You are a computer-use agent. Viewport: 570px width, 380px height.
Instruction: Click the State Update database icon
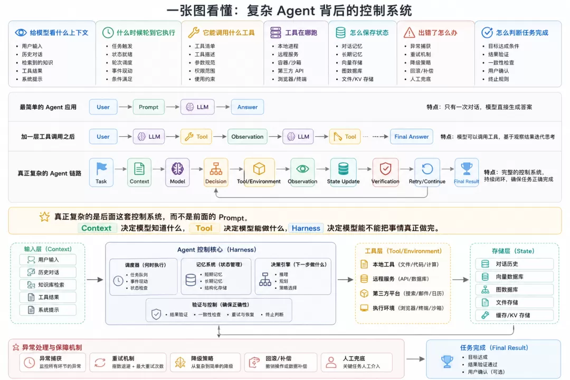[x=343, y=169]
